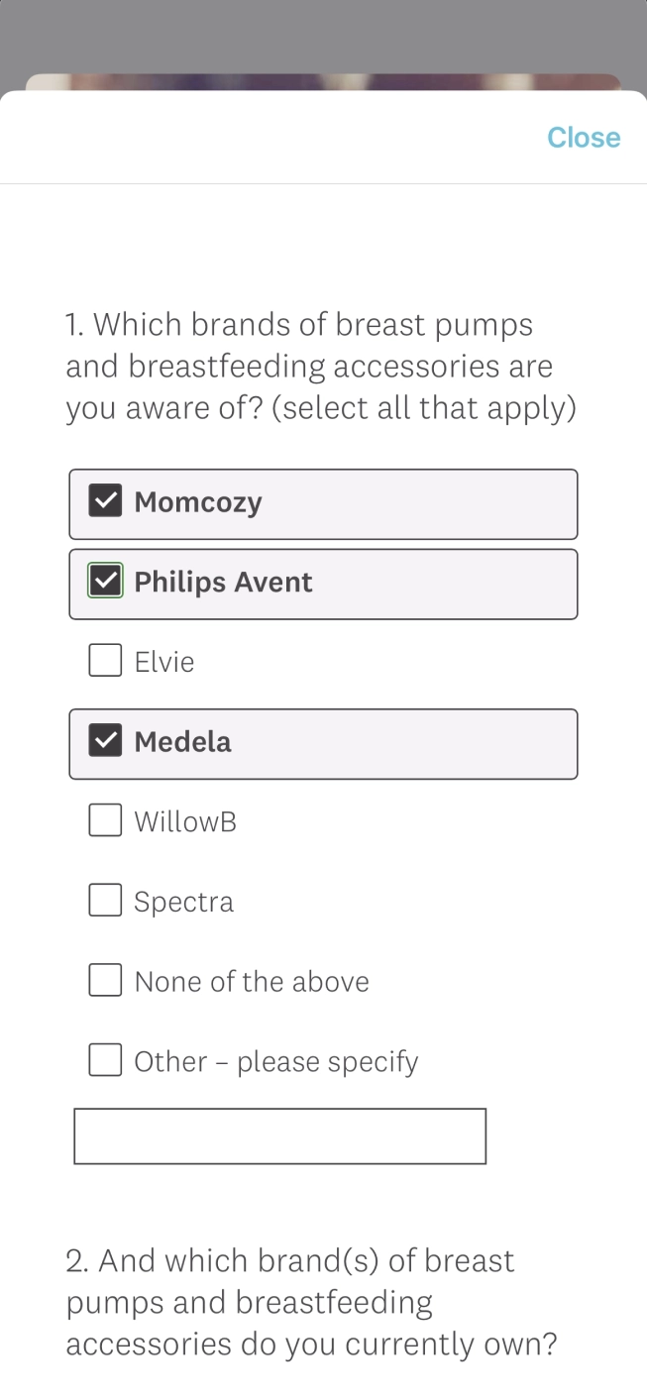Enable the Spectra checkbox
The image size is (647, 1400).
(x=105, y=901)
